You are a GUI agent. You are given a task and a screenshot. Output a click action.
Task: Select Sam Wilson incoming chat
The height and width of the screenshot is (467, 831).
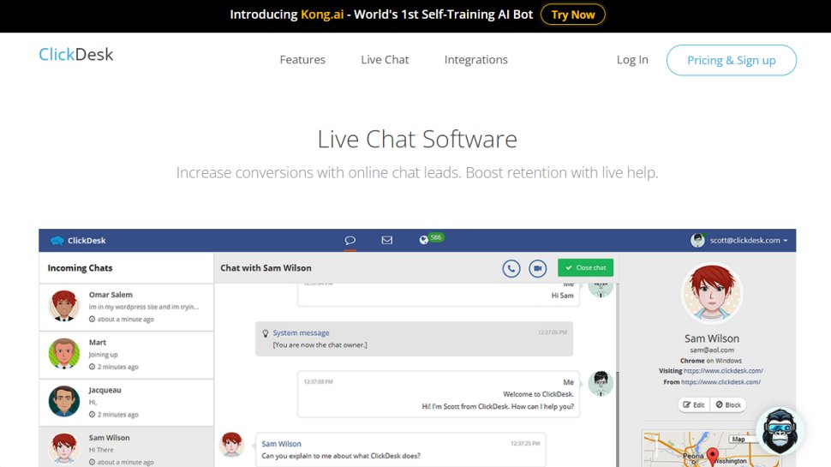tap(126, 447)
